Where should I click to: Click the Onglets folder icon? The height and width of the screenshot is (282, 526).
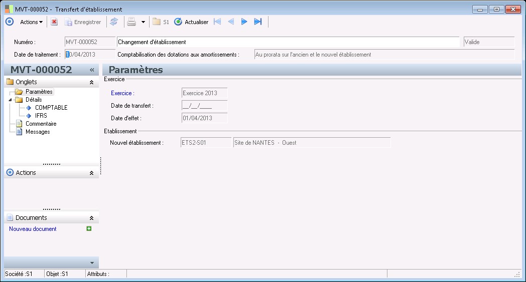(x=10, y=82)
